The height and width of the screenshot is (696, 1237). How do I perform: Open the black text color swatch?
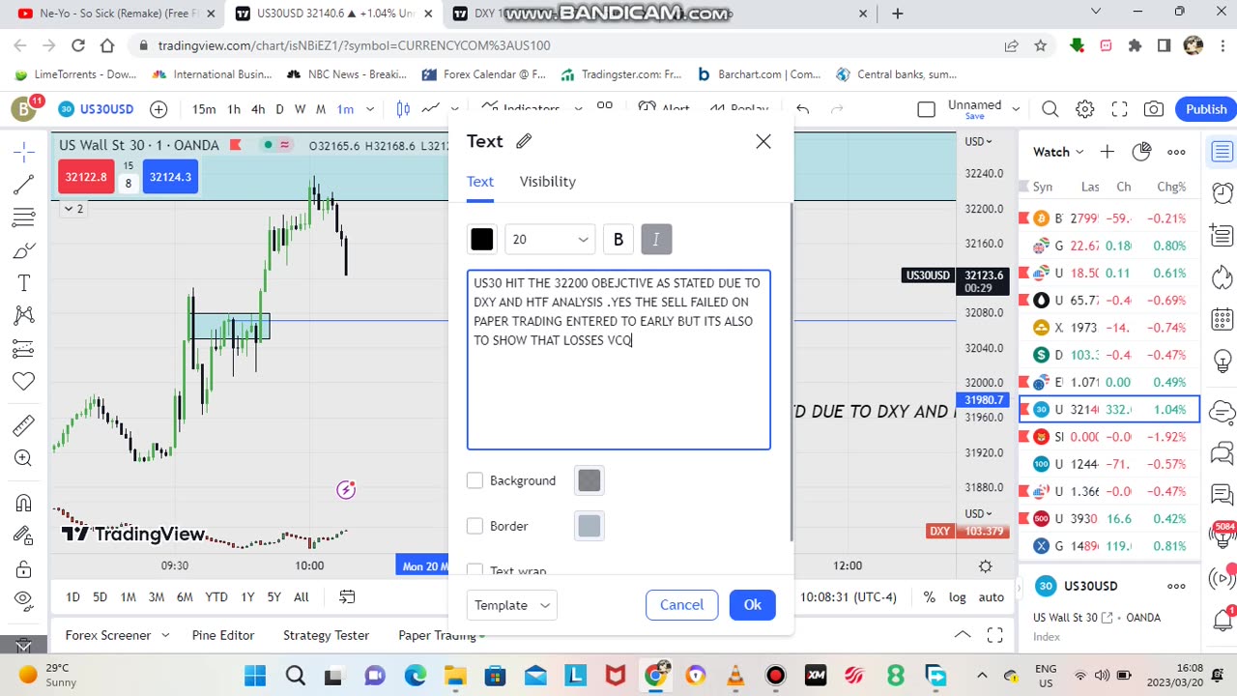(x=481, y=240)
